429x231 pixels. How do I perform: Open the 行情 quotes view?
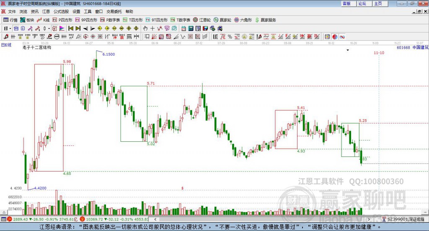[10, 20]
